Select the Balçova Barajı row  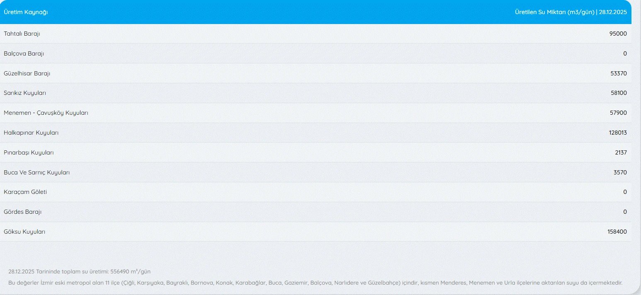[316, 53]
